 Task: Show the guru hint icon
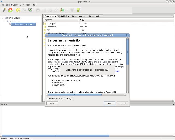pyautogui.click(x=72, y=10)
